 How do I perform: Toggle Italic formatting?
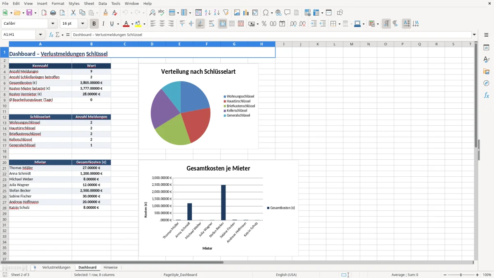pyautogui.click(x=103, y=24)
